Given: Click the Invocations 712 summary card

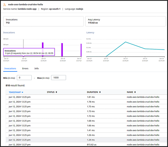Looking at the screenshot, I should [43, 21].
